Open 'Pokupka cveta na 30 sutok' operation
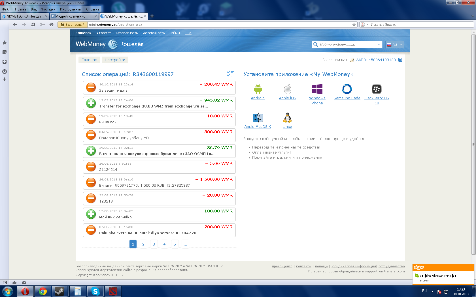 tap(159, 230)
